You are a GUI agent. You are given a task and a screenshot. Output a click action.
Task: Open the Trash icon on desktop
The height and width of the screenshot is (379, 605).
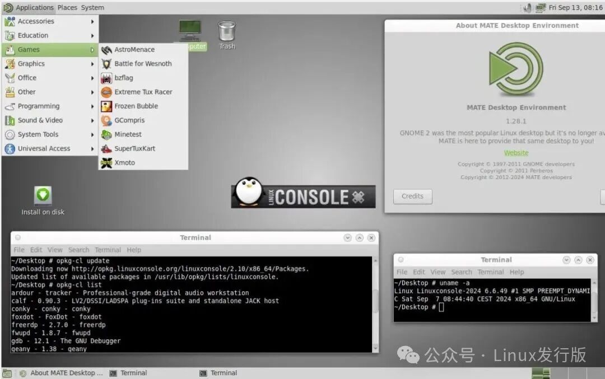pyautogui.click(x=227, y=35)
